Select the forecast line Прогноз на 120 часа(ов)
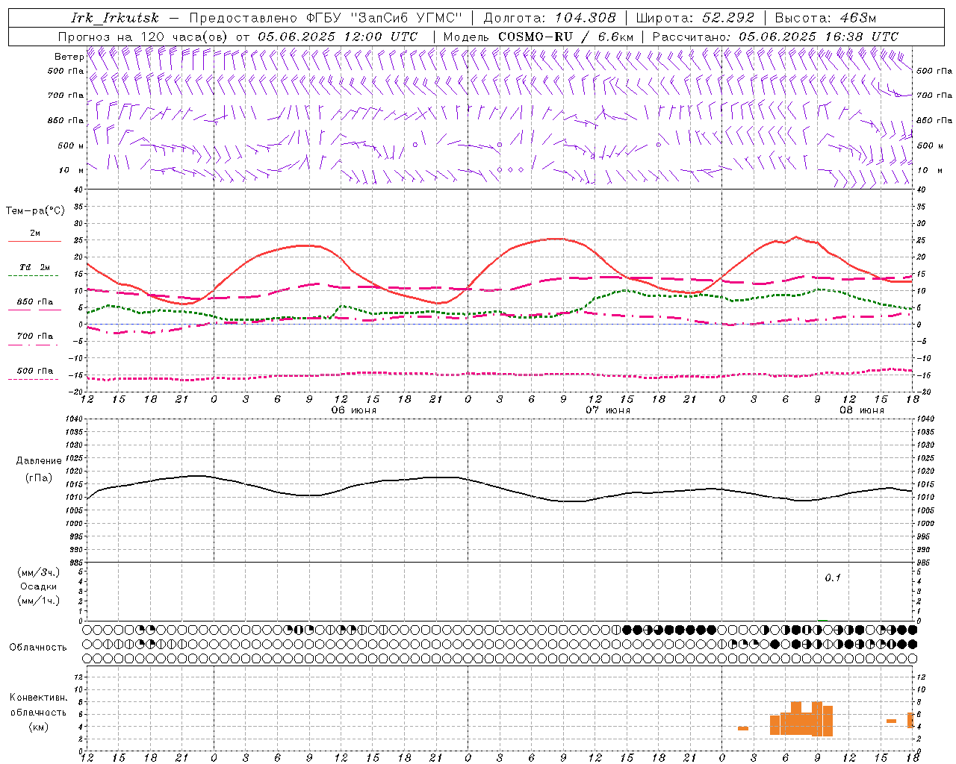The image size is (956, 764). (x=144, y=37)
